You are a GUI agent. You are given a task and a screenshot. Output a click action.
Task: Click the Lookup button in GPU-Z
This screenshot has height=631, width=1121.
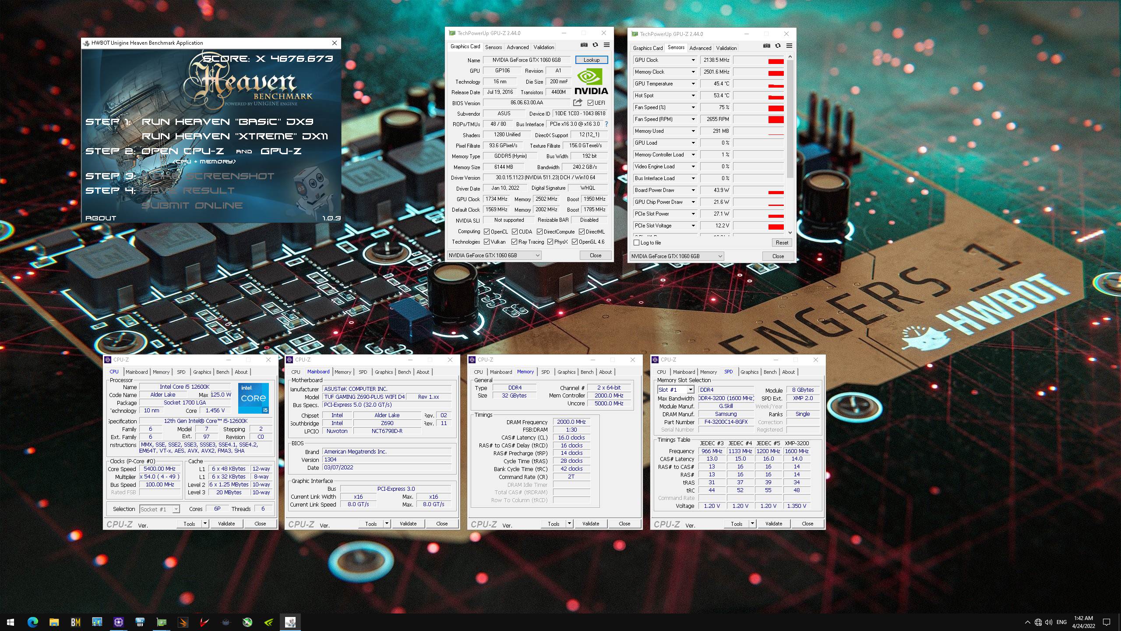pyautogui.click(x=591, y=60)
